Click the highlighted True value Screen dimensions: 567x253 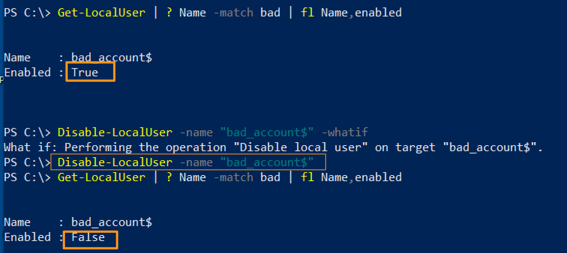(x=85, y=72)
